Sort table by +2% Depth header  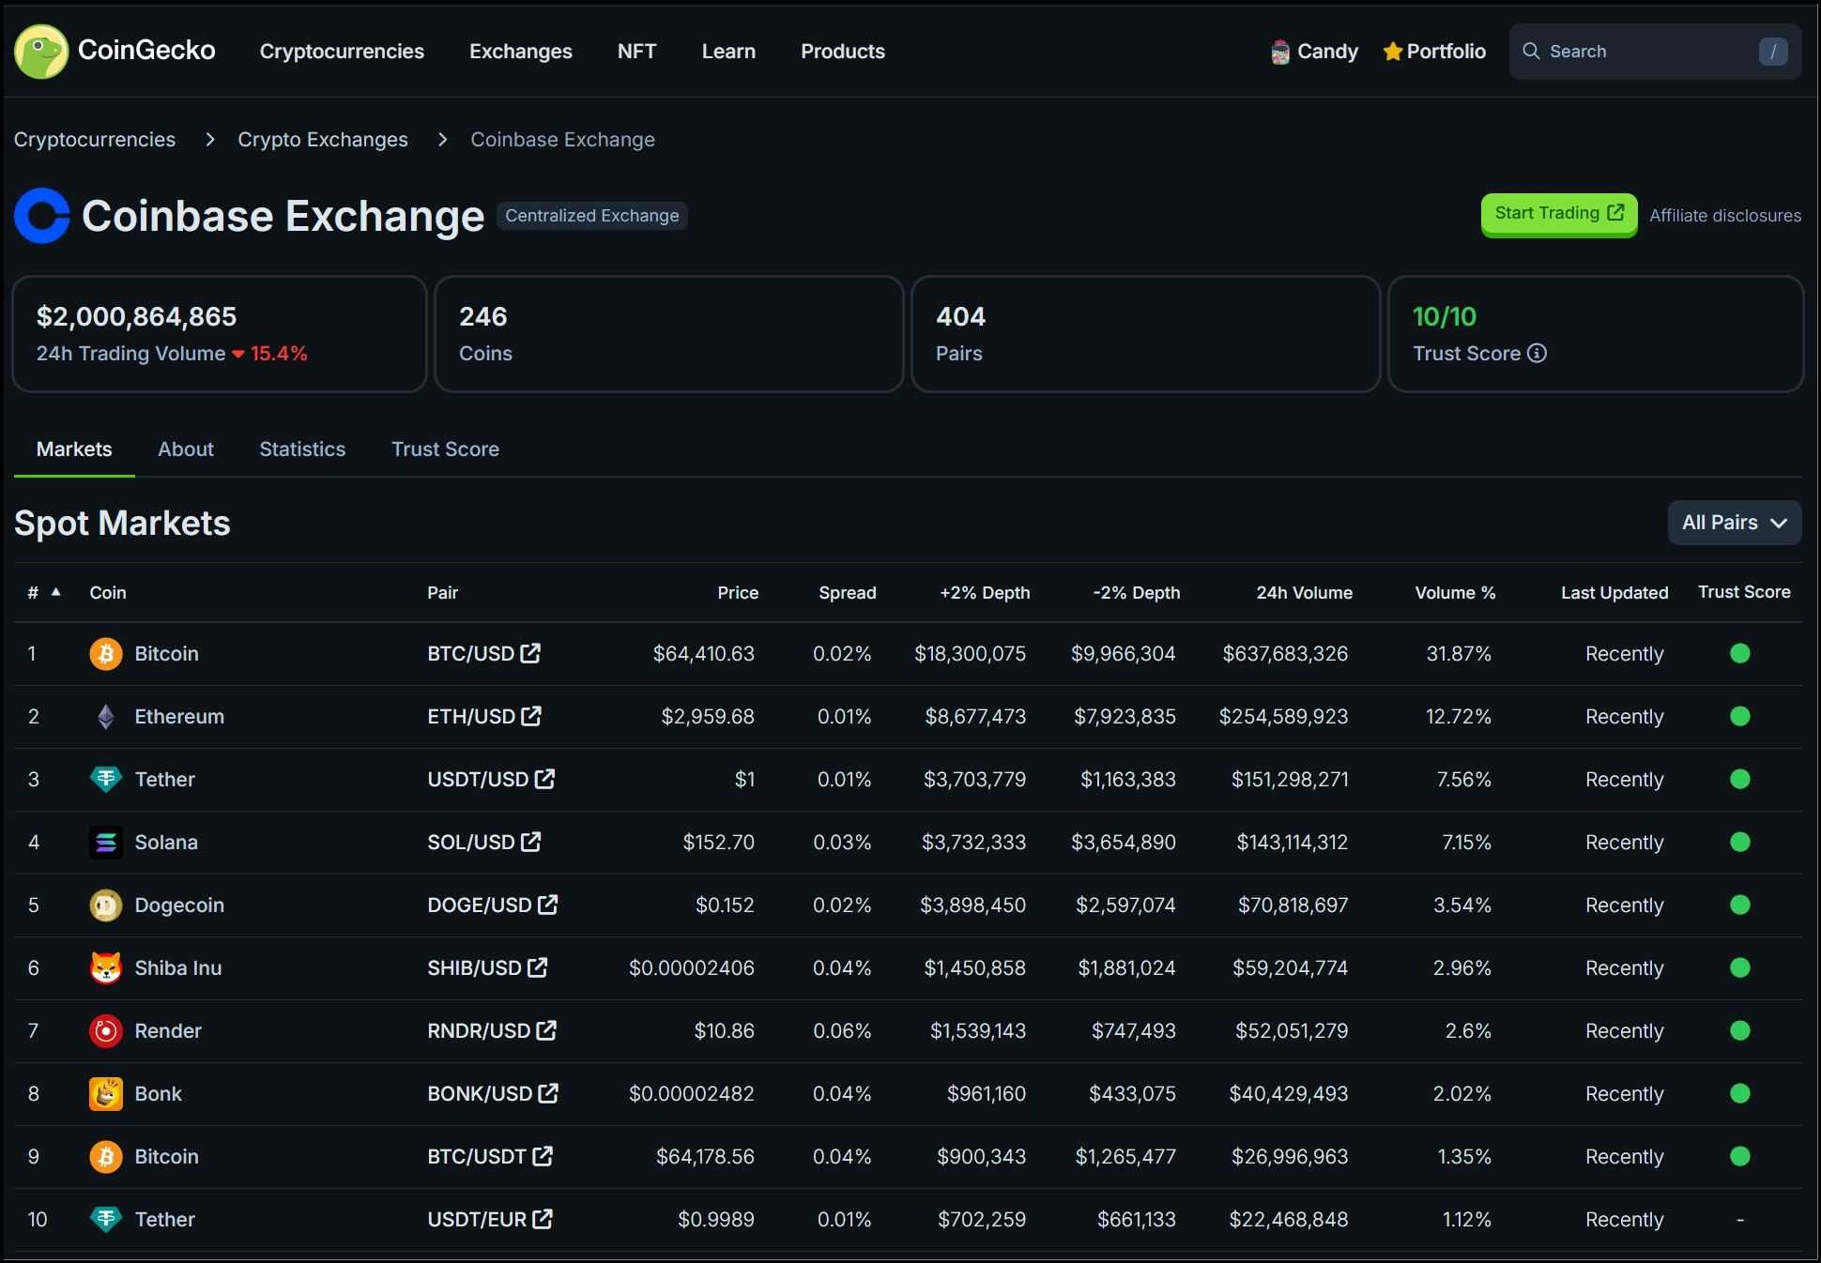pyautogui.click(x=985, y=593)
